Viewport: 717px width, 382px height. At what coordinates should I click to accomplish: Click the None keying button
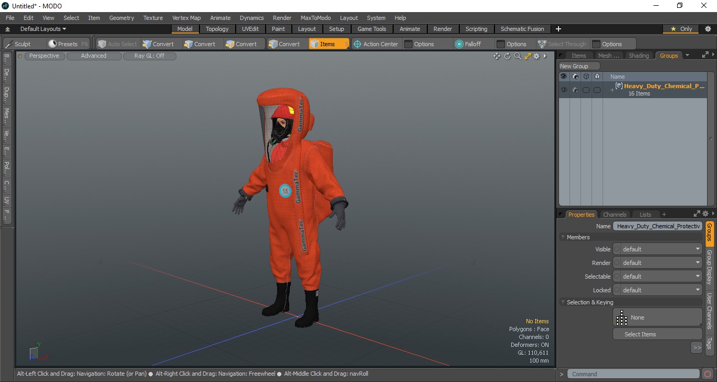[x=658, y=317]
